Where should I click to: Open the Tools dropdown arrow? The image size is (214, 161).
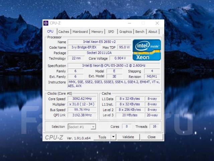point(113,137)
